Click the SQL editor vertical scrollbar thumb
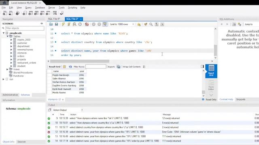259x145 pixels. [215, 50]
